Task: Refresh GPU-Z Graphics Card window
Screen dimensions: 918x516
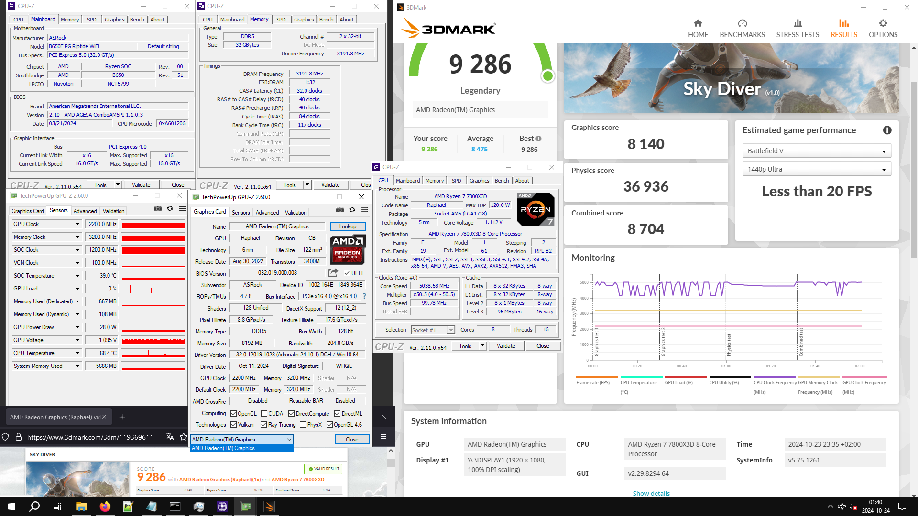Action: tap(352, 210)
